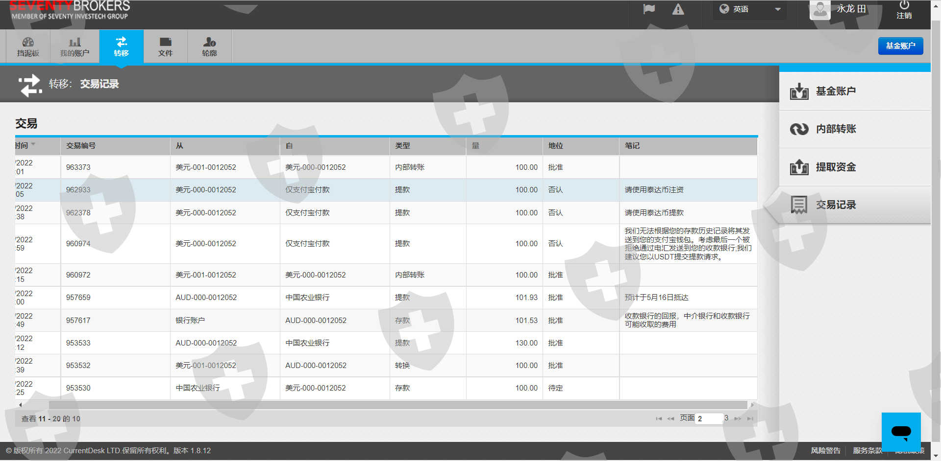Go to the next page arrow
This screenshot has height=461, width=941.
point(738,419)
